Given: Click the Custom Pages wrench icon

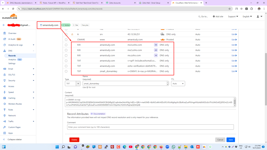Looking at the screenshot, I should (5, 127).
